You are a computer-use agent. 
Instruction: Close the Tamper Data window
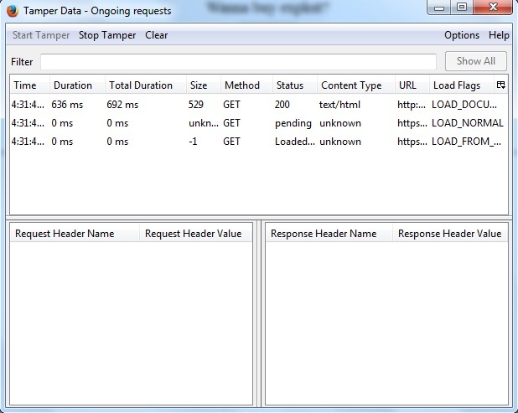[493, 8]
